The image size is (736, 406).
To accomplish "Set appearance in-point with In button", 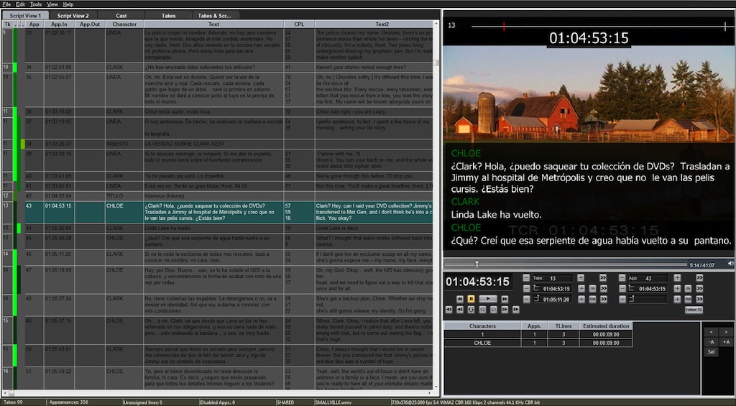I will pyautogui.click(x=688, y=289).
